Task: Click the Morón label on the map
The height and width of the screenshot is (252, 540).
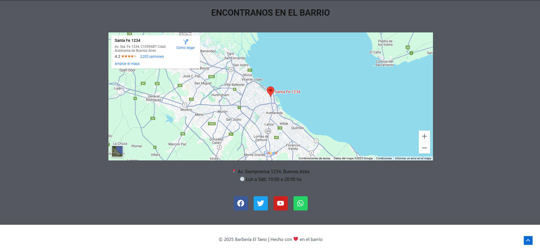Action: 223,111
